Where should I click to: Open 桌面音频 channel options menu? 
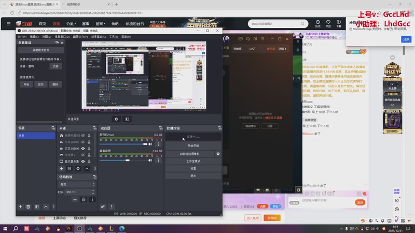click(158, 161)
